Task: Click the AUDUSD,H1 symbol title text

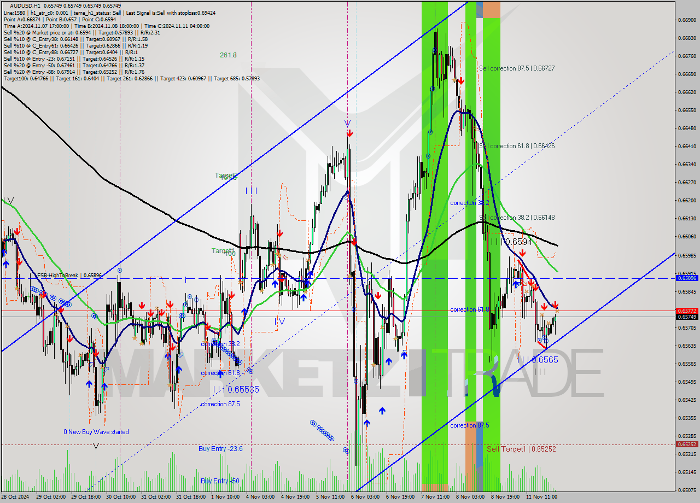Action: point(25,5)
